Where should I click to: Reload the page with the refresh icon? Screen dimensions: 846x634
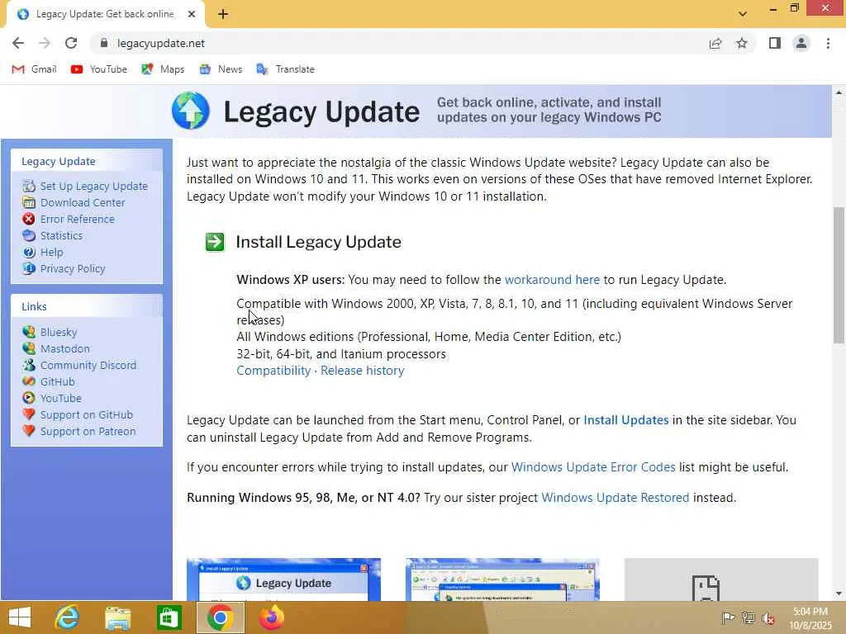[71, 43]
